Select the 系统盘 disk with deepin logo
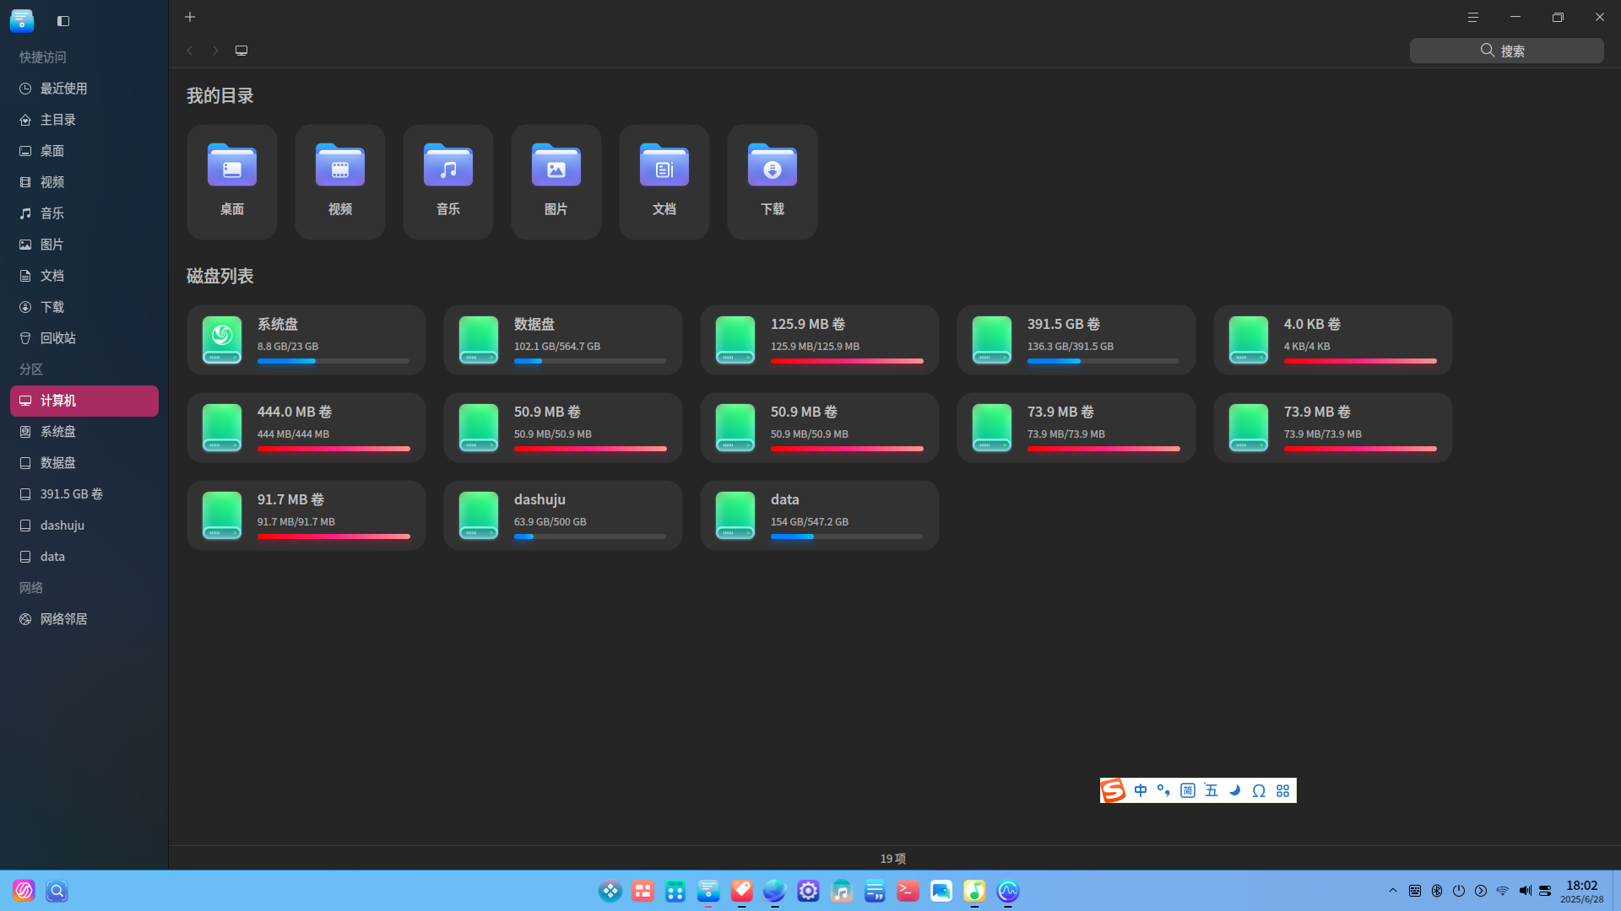Screen dimensions: 1621x911 306,340
